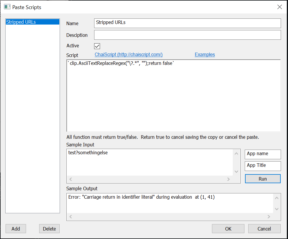The image size is (288, 239).
Task: Click Sample Output scroll right arrow
Action: click(269, 217)
